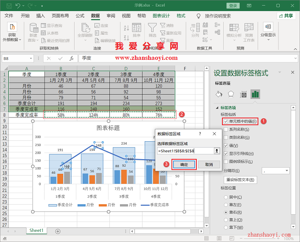Select Label Options bar chart icon
The image size is (300, 242).
pyautogui.click(x=255, y=94)
